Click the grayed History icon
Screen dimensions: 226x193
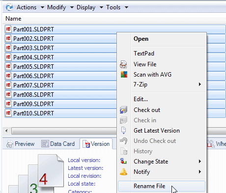pyautogui.click(x=124, y=151)
